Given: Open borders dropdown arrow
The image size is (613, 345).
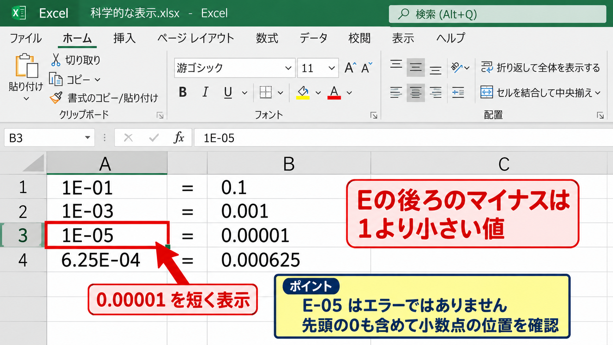Looking at the screenshot, I should tap(280, 93).
